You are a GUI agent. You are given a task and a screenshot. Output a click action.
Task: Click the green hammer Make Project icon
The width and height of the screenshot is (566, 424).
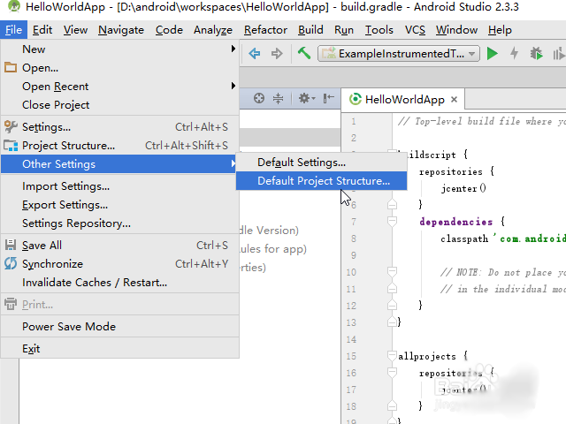(x=304, y=53)
